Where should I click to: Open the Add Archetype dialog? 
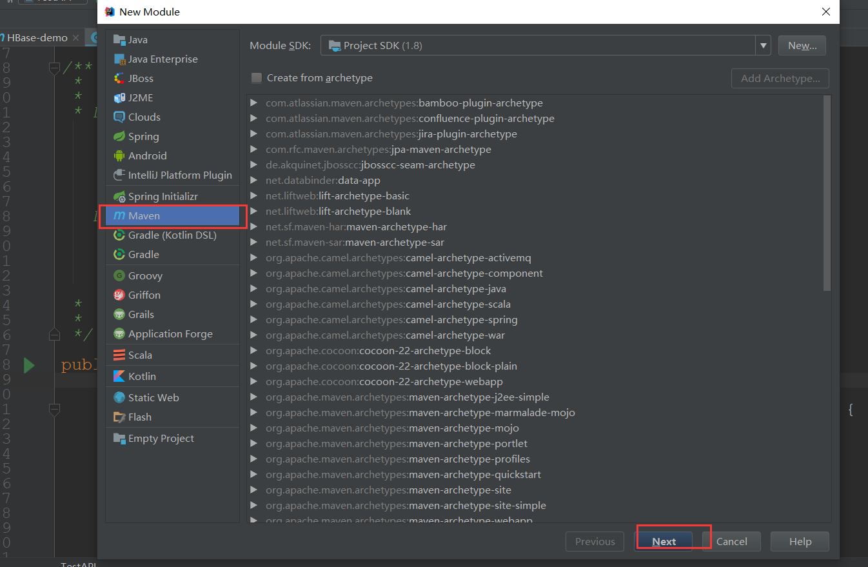click(x=780, y=78)
